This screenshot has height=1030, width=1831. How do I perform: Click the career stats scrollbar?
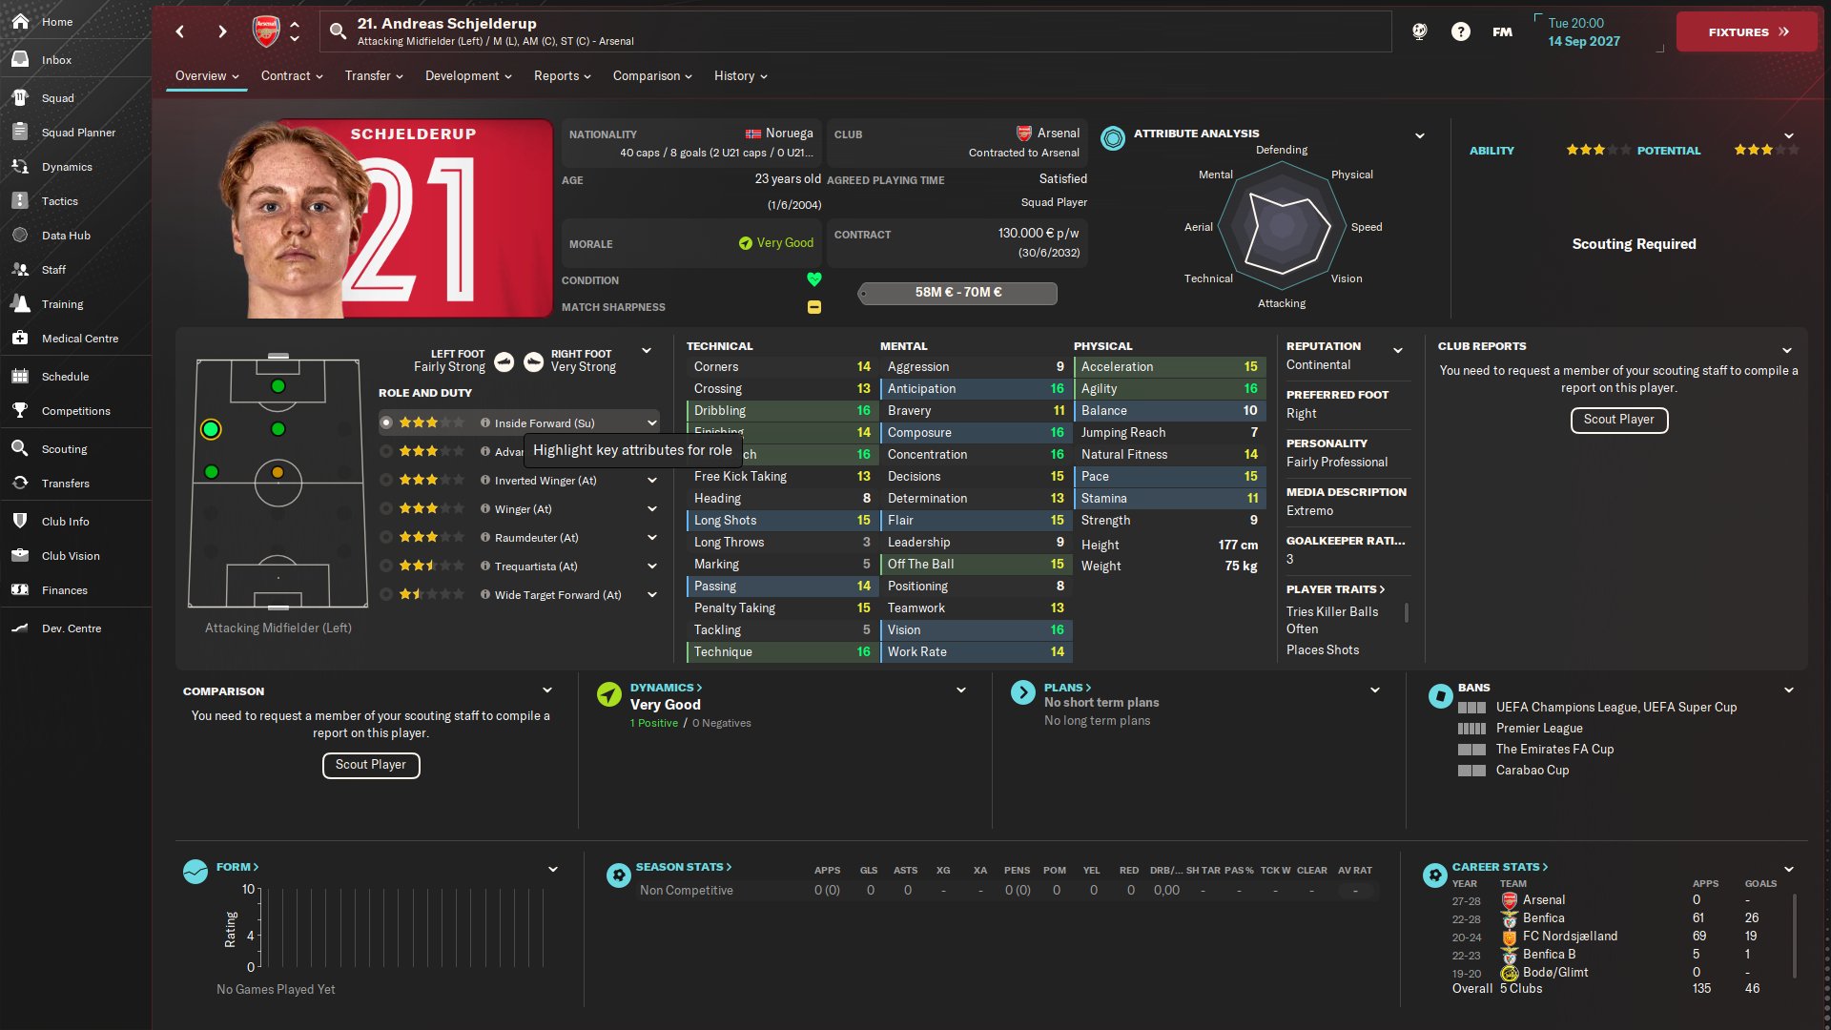click(1795, 935)
